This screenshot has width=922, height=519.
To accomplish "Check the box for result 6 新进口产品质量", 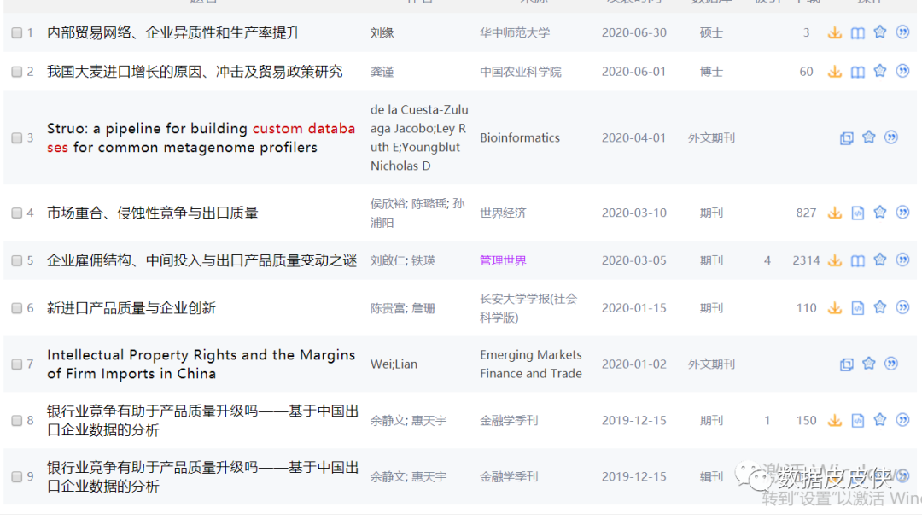I will 17,308.
